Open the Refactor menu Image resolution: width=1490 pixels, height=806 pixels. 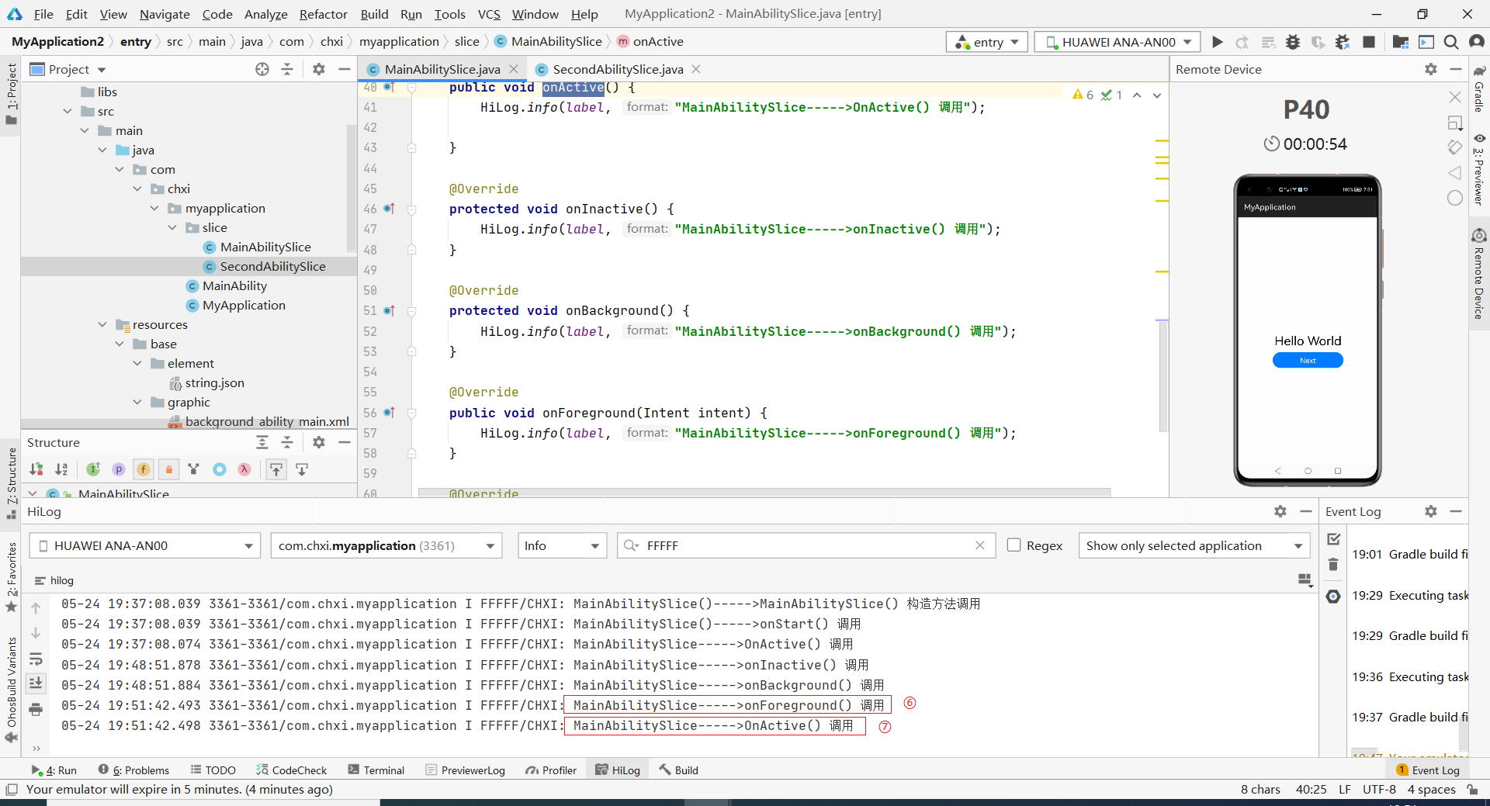(x=323, y=14)
